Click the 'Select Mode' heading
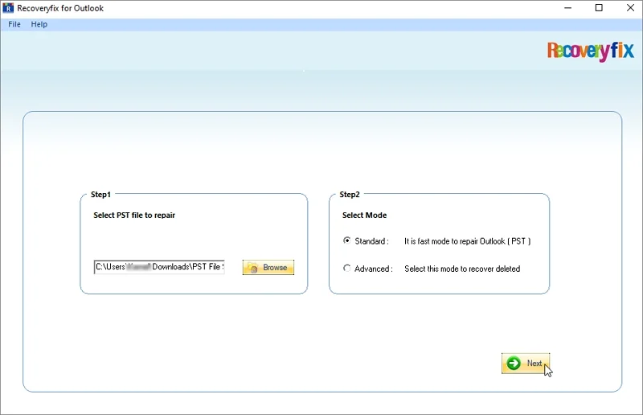643x415 pixels. [x=365, y=215]
